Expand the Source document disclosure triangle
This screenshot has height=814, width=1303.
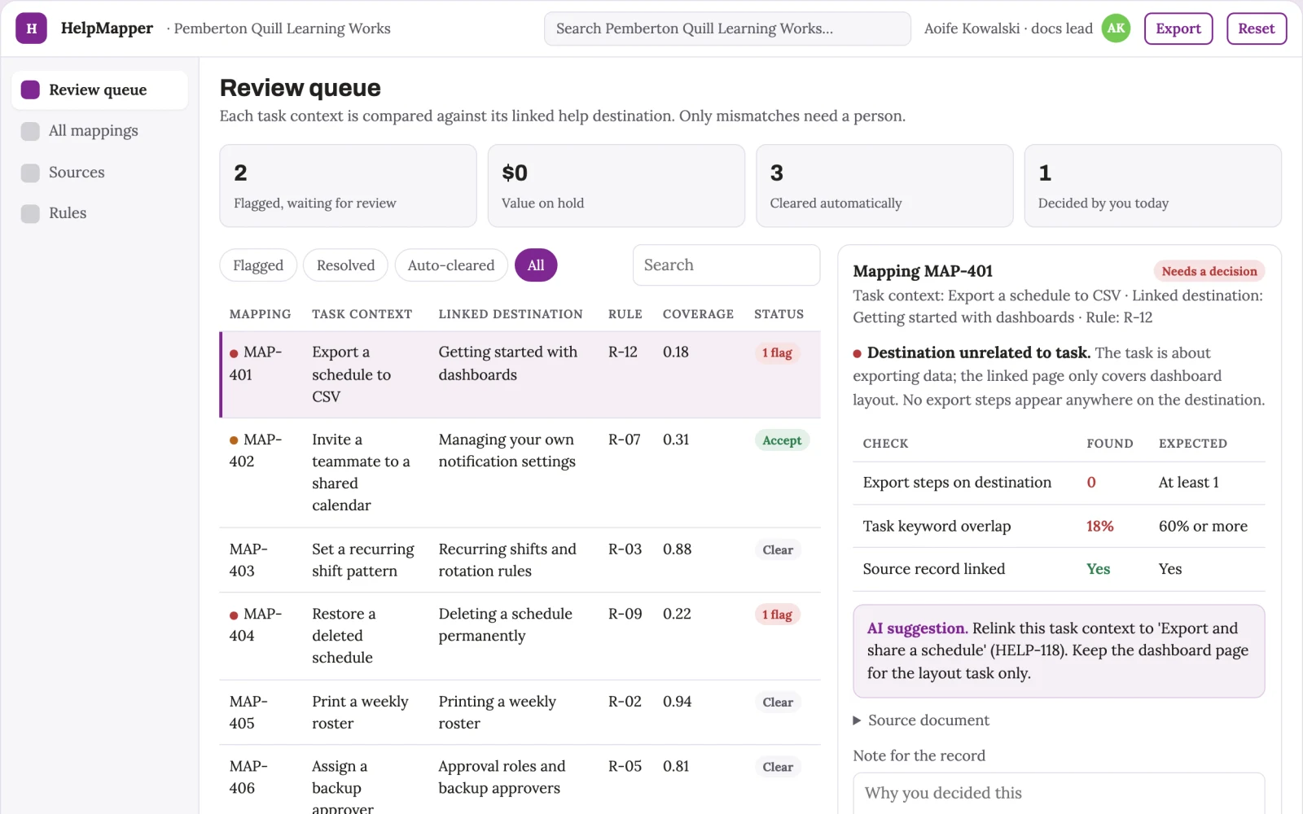(x=857, y=720)
